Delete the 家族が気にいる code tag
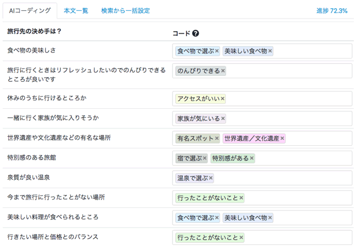 click(x=223, y=118)
